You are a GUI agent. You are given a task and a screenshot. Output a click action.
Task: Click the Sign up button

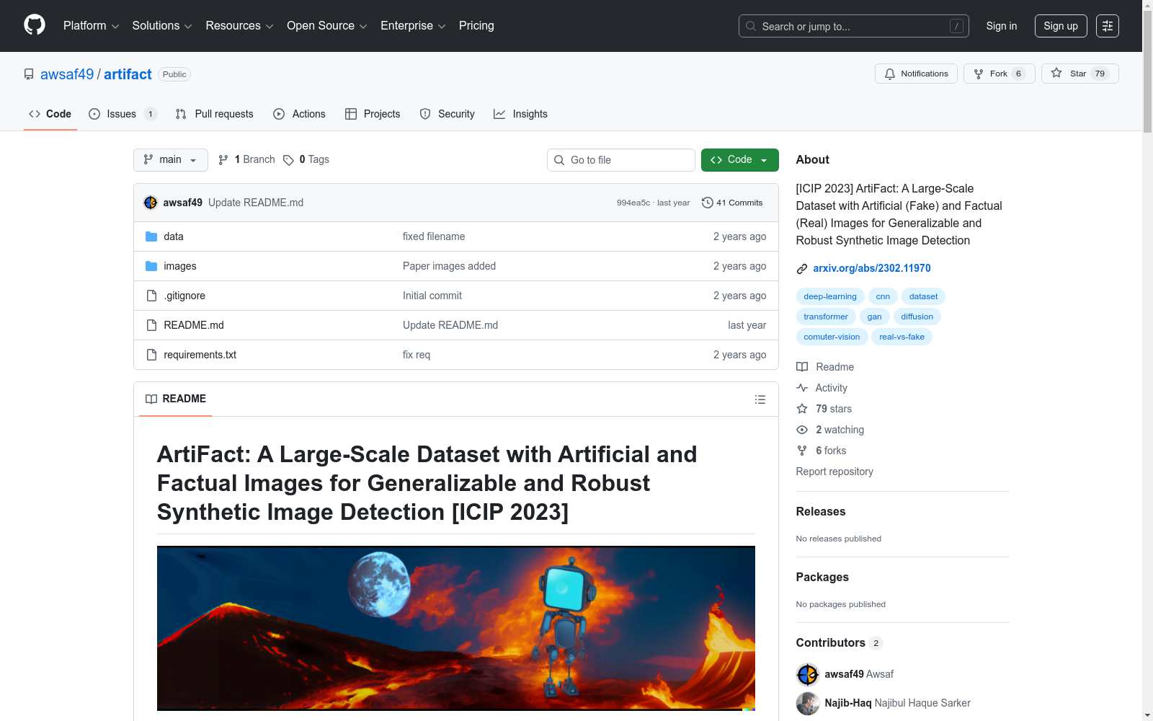coord(1061,26)
